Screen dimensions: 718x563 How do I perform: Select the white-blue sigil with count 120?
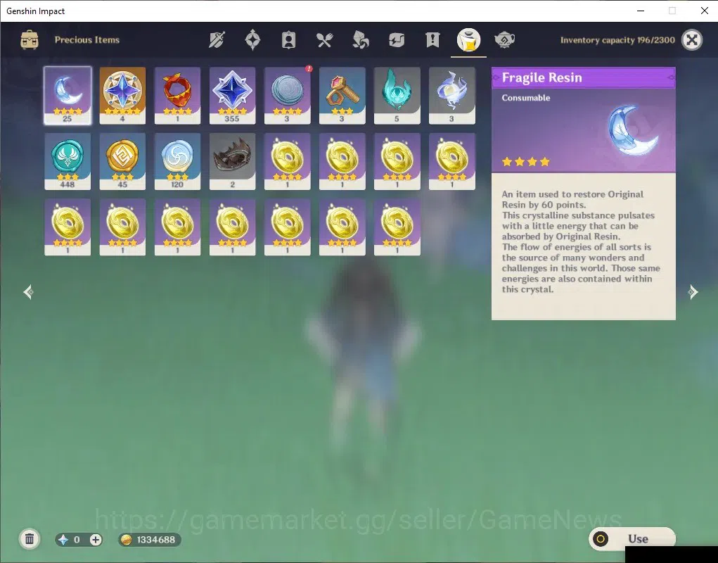coord(177,161)
